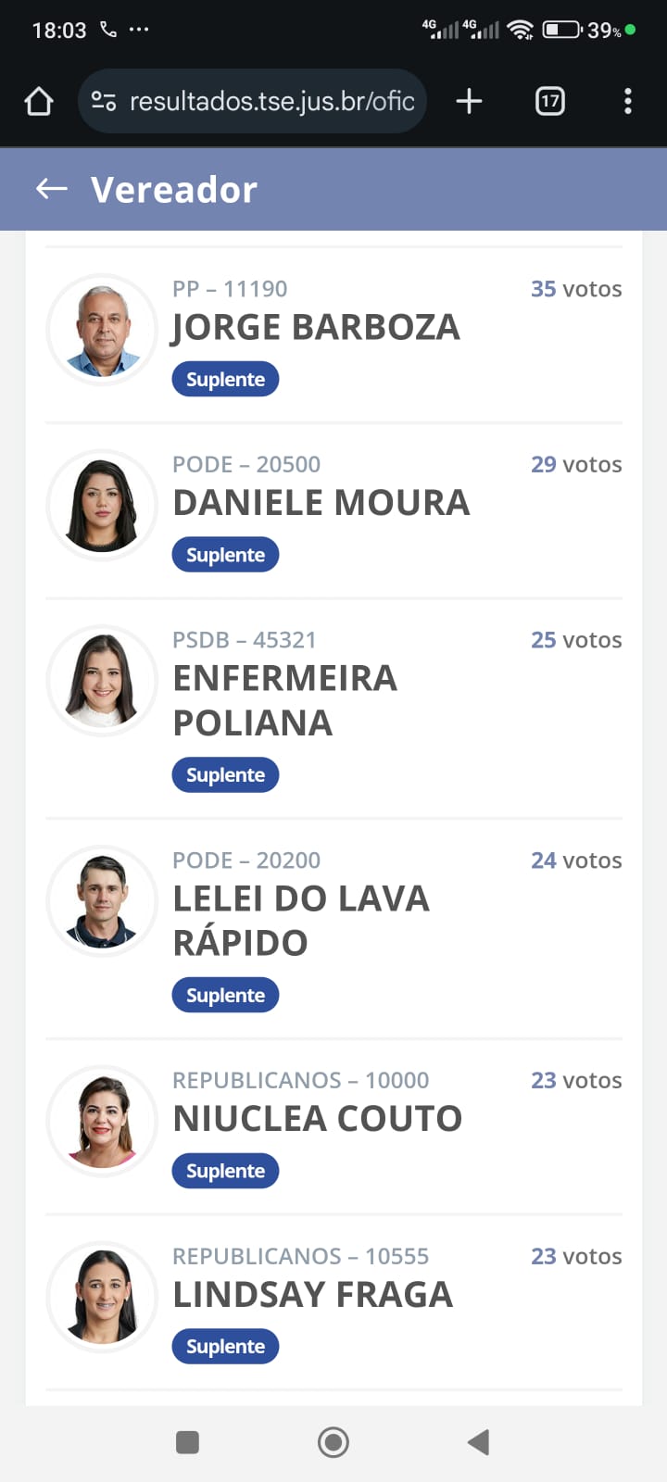
Task: Go back using the Vereador arrow
Action: (52, 189)
